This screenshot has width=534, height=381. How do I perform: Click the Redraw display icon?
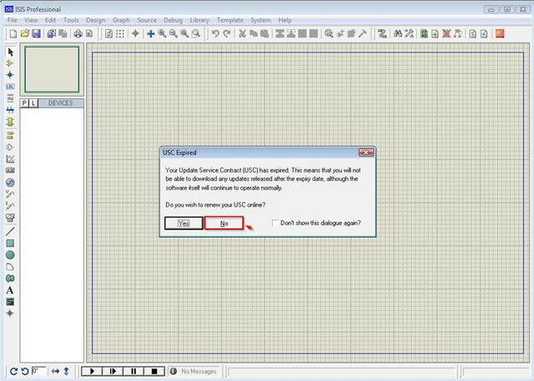pyautogui.click(x=108, y=33)
